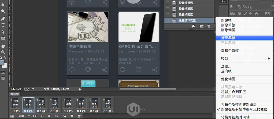Select previous frame in timeline

[x=42, y=116]
